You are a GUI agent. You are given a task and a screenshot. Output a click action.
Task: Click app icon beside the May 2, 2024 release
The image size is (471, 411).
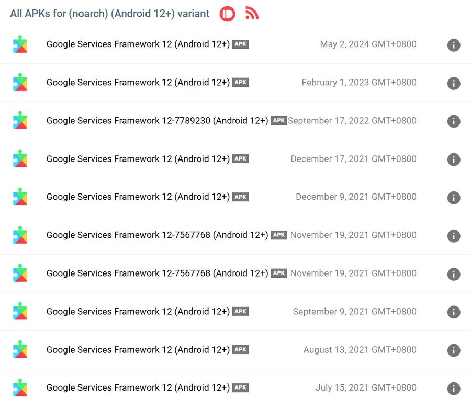pos(20,44)
